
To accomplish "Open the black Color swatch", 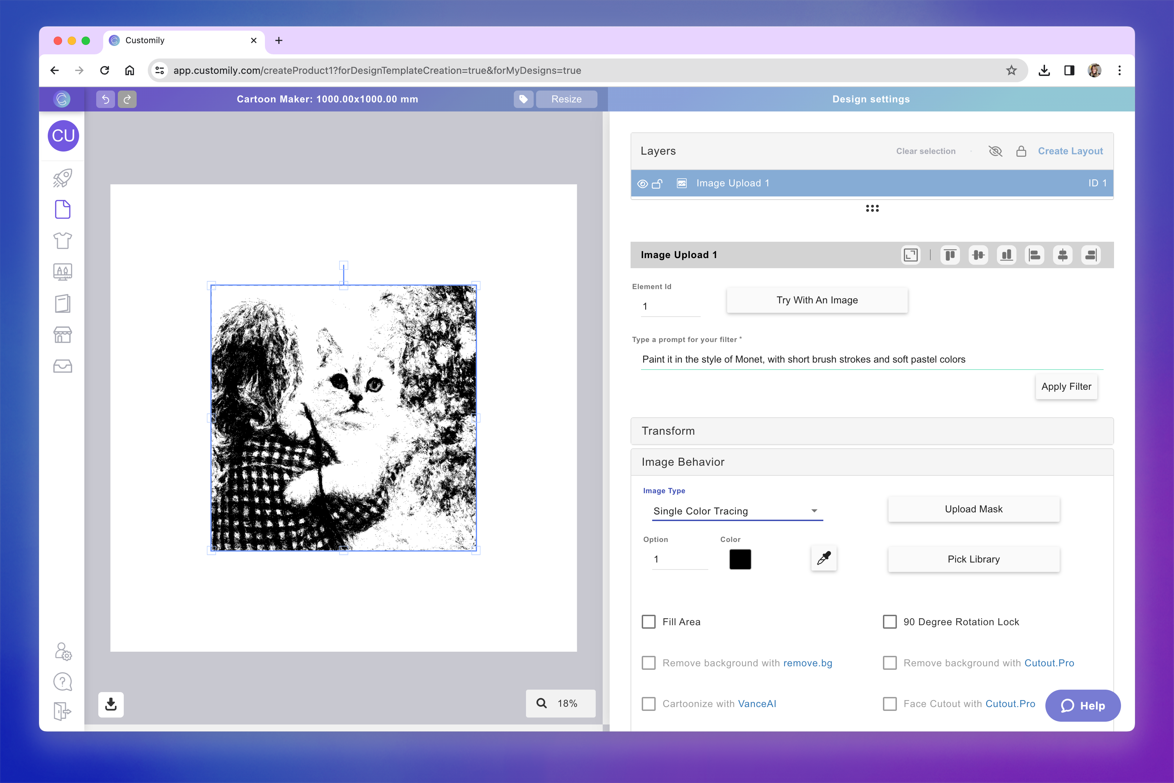I will click(x=740, y=559).
